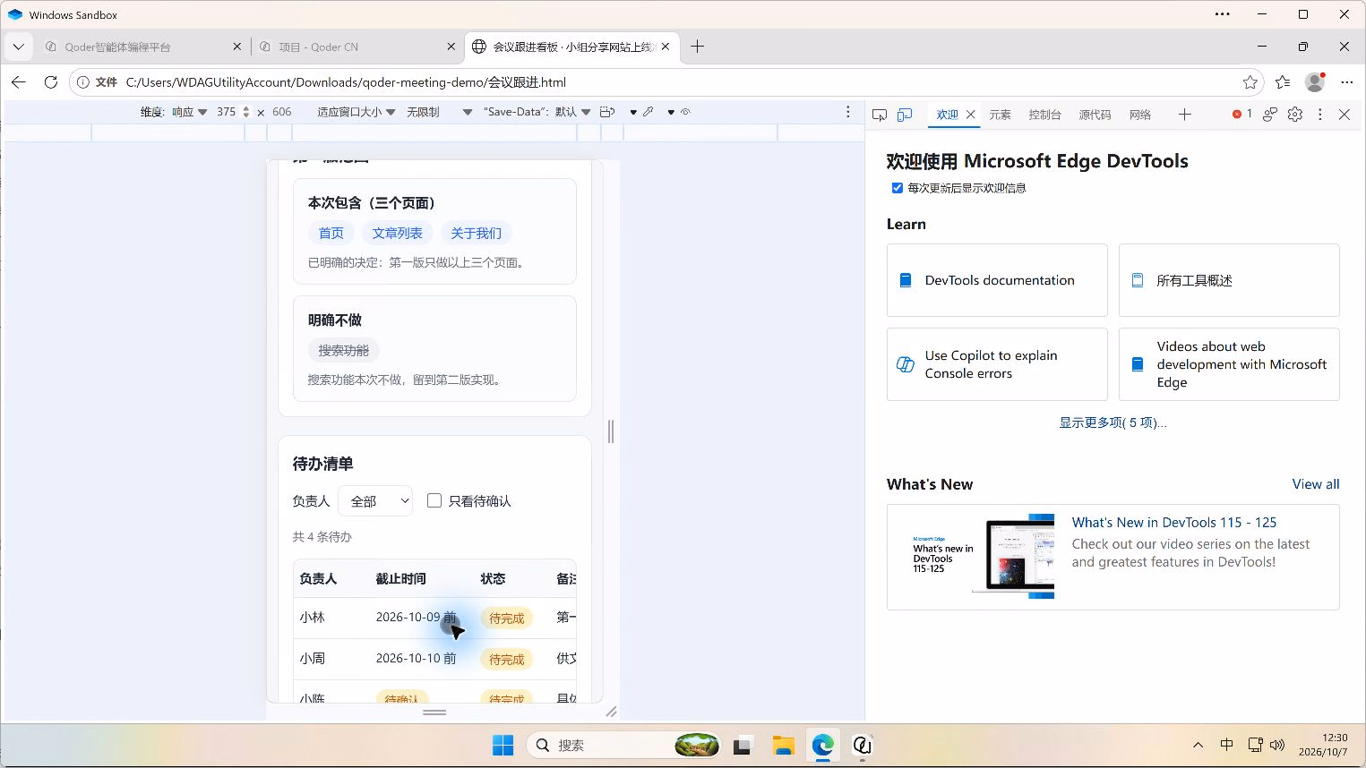Click the viewport width stepper arrows

[x=246, y=112]
